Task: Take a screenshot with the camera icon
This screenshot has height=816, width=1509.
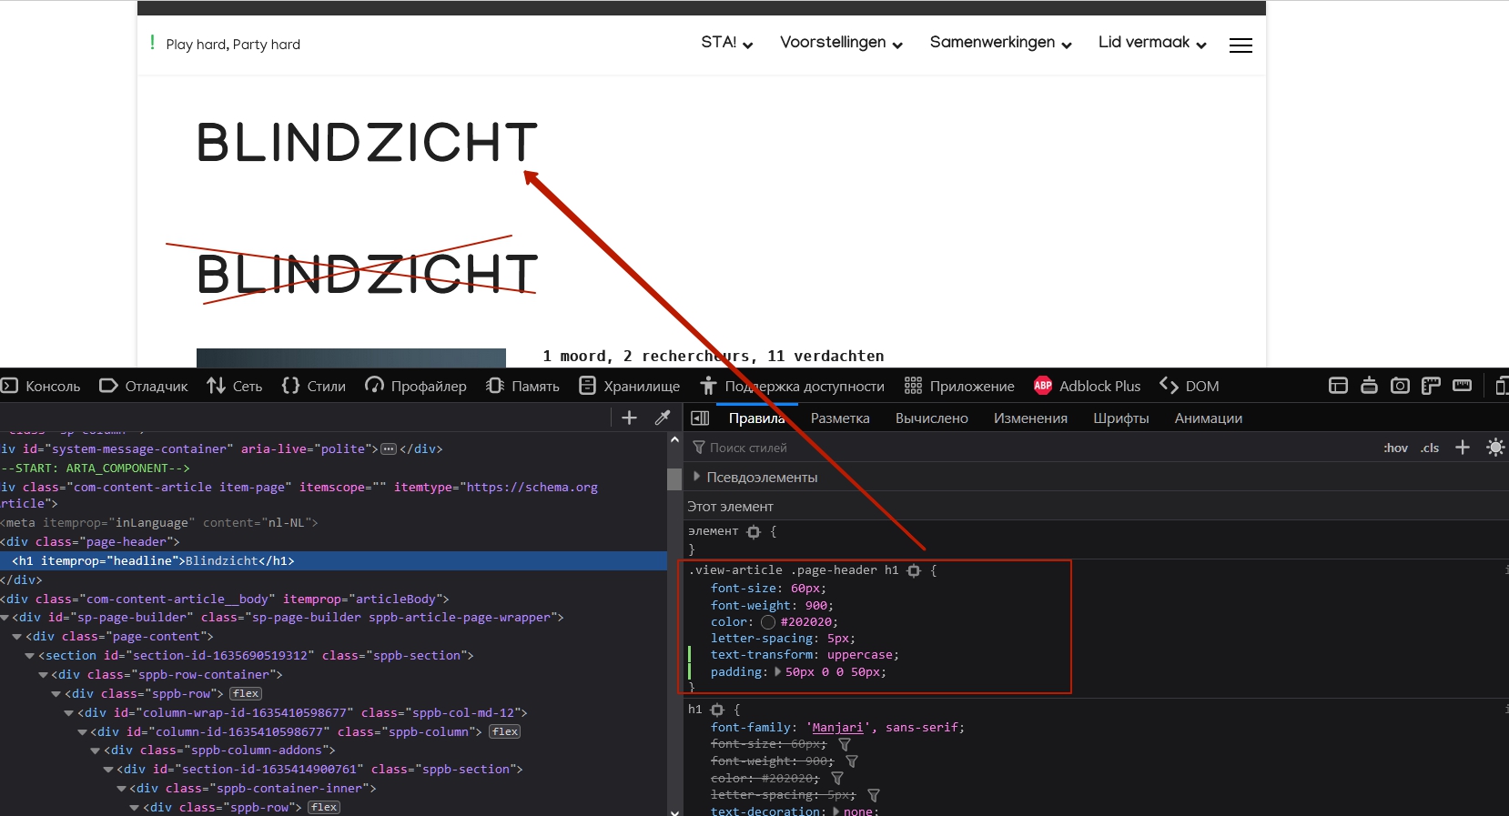Action: point(1400,386)
